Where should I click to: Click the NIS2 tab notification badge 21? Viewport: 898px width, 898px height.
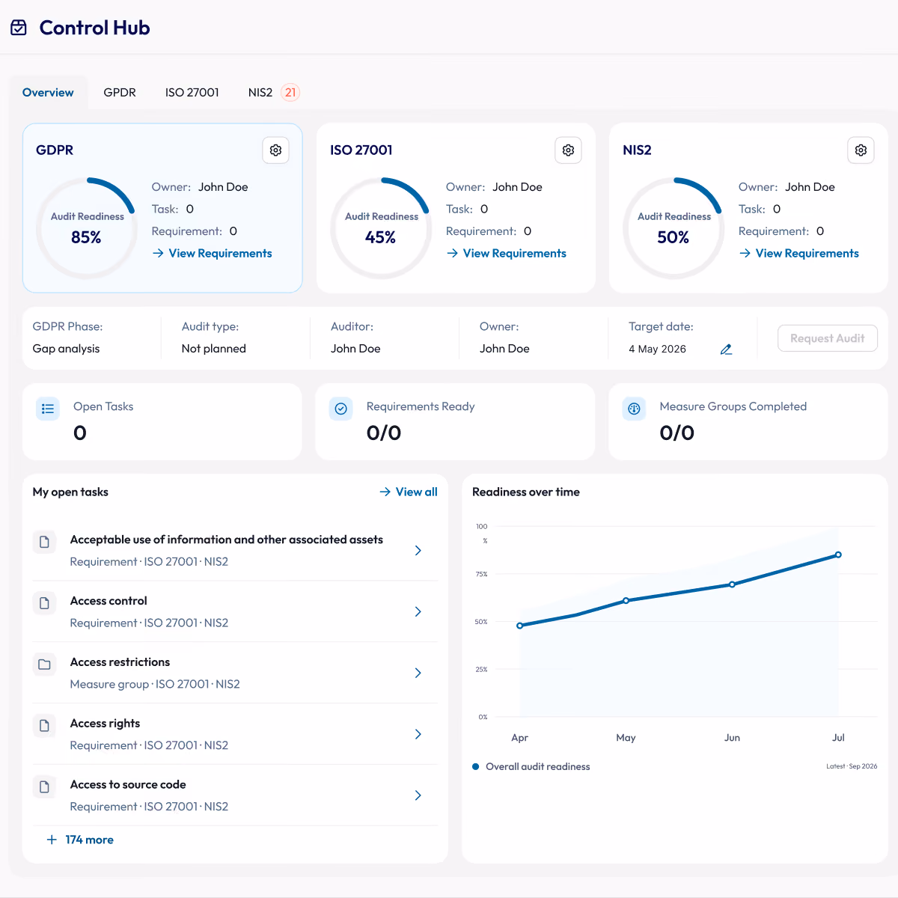click(x=290, y=93)
